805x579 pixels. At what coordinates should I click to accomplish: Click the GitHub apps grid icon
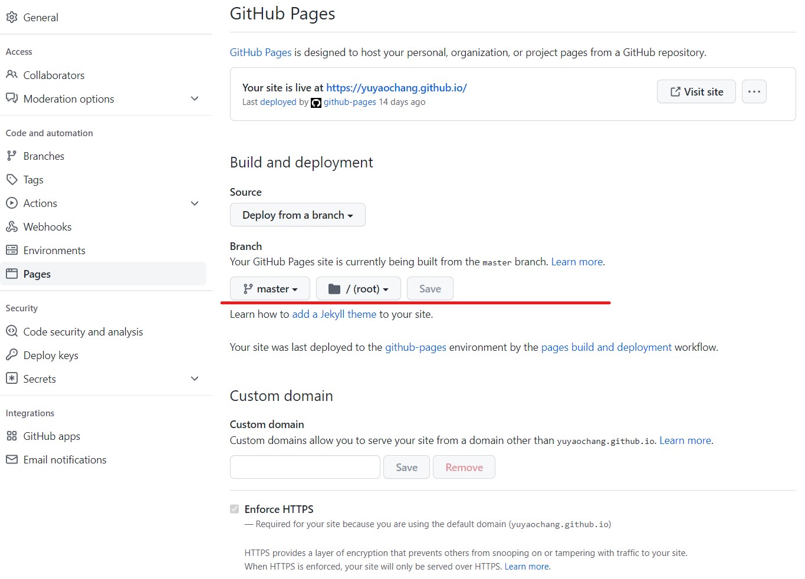11,436
